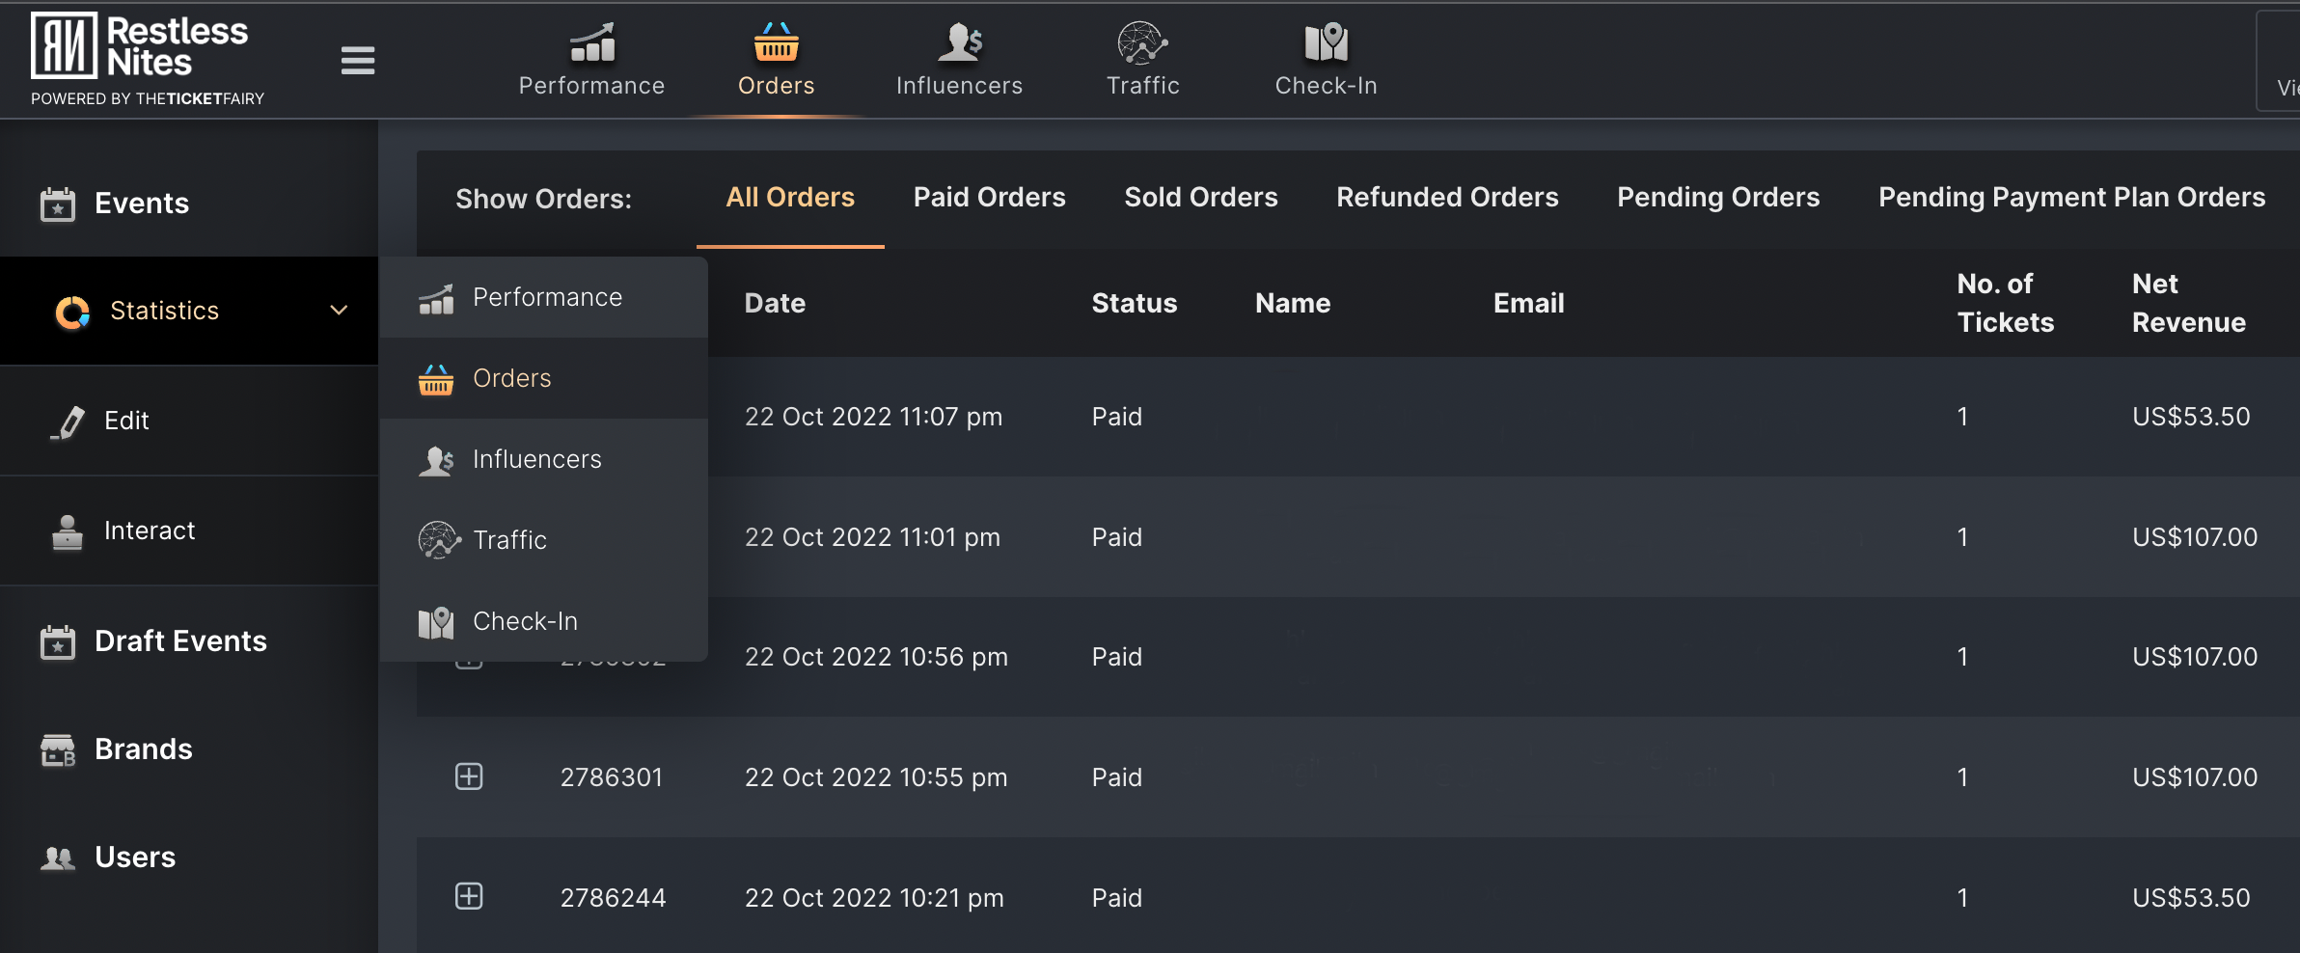2300x953 pixels.
Task: Open Performance in the top navigation
Action: click(591, 60)
